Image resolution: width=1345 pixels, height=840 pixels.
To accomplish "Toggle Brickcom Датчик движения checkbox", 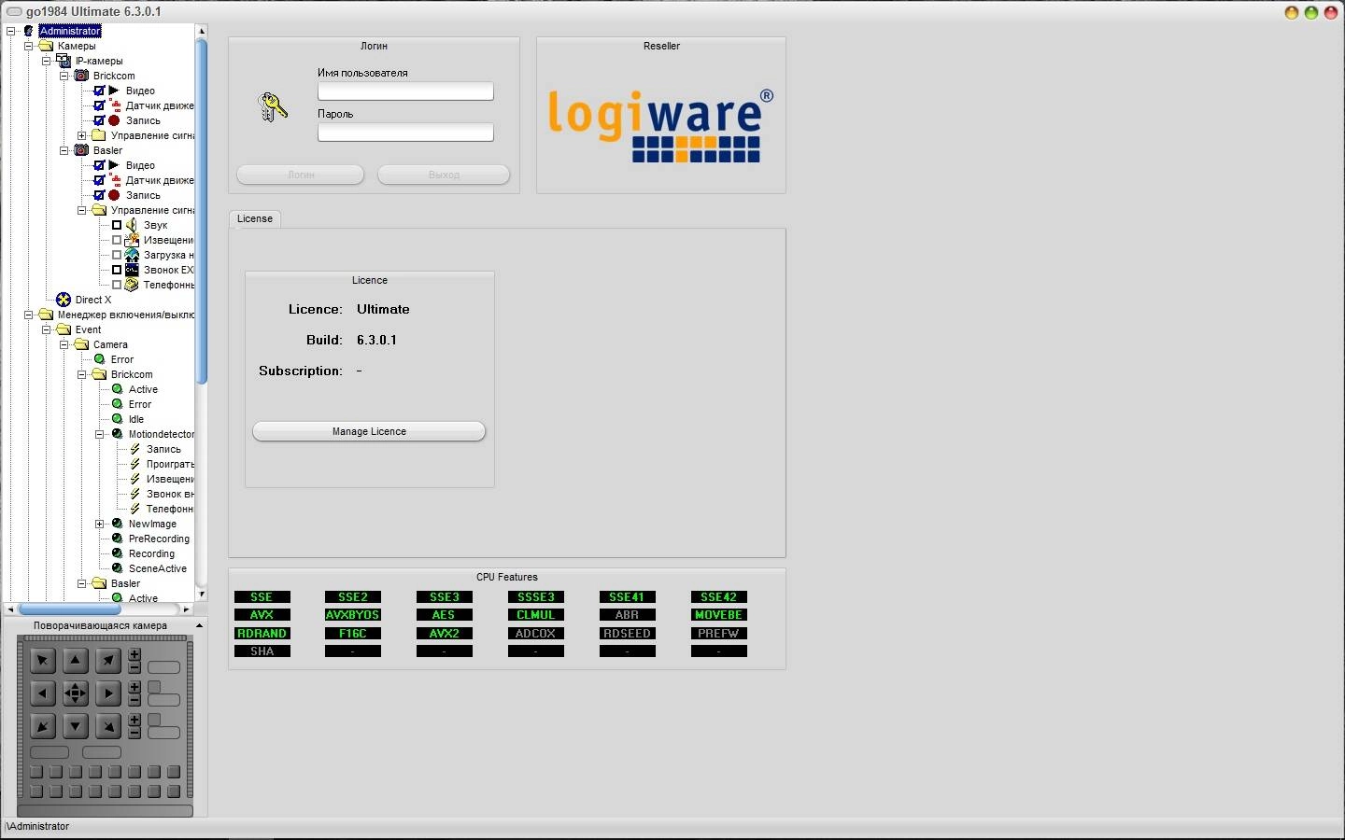I will coord(99,105).
